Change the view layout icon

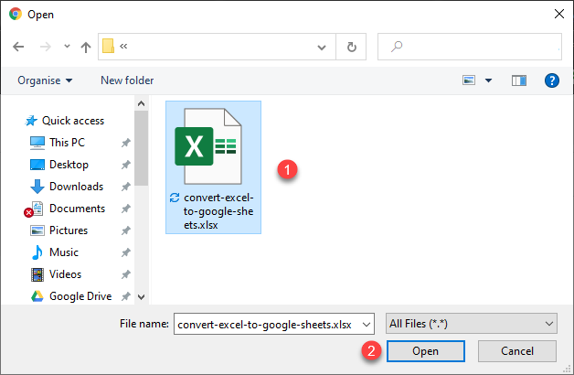(469, 80)
